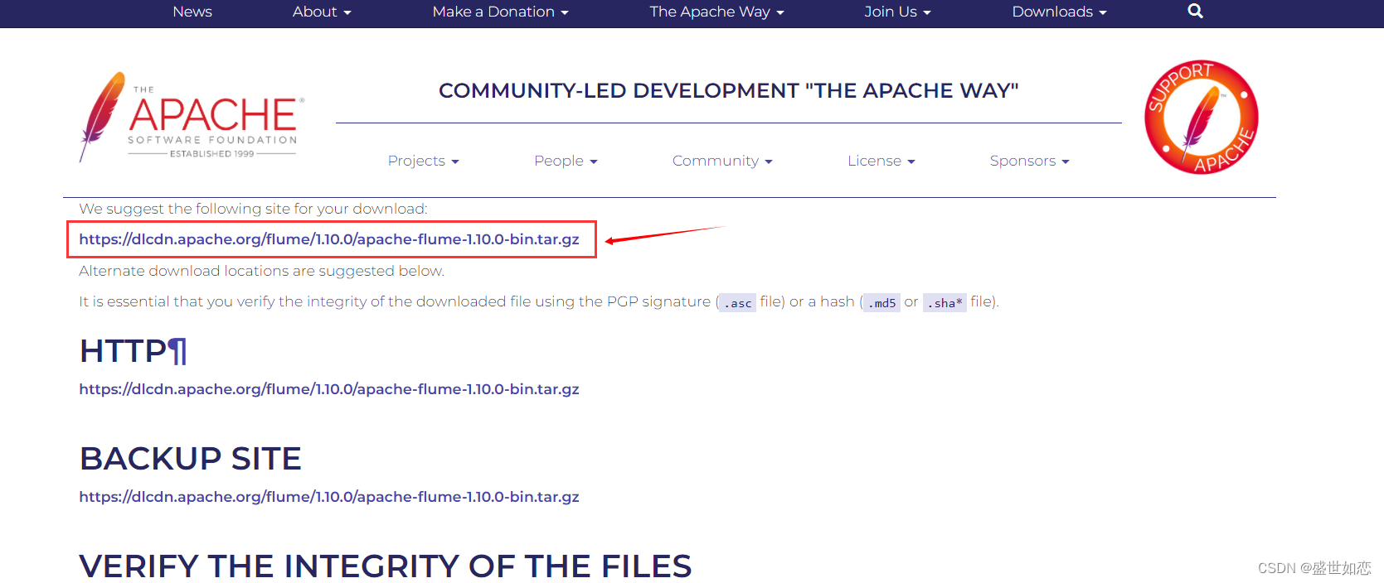Click the Community-Led Development heading
The height and width of the screenshot is (583, 1384).
click(x=729, y=90)
